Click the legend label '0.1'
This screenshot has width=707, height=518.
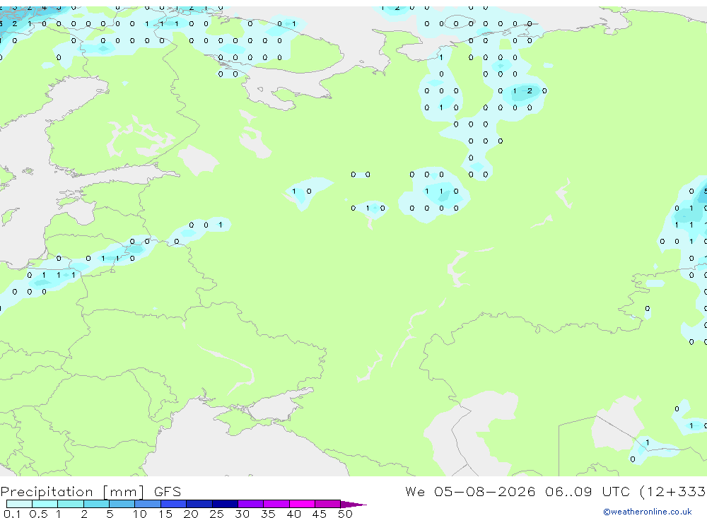[x=12, y=514]
